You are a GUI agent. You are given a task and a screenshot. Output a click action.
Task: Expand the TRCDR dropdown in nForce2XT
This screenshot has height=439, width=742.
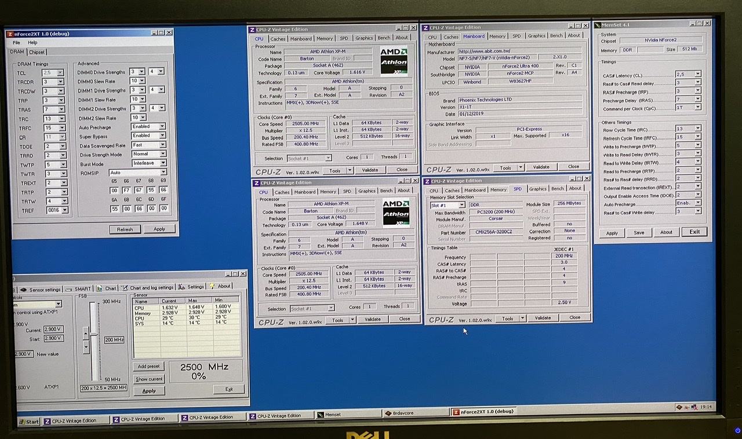[61, 82]
